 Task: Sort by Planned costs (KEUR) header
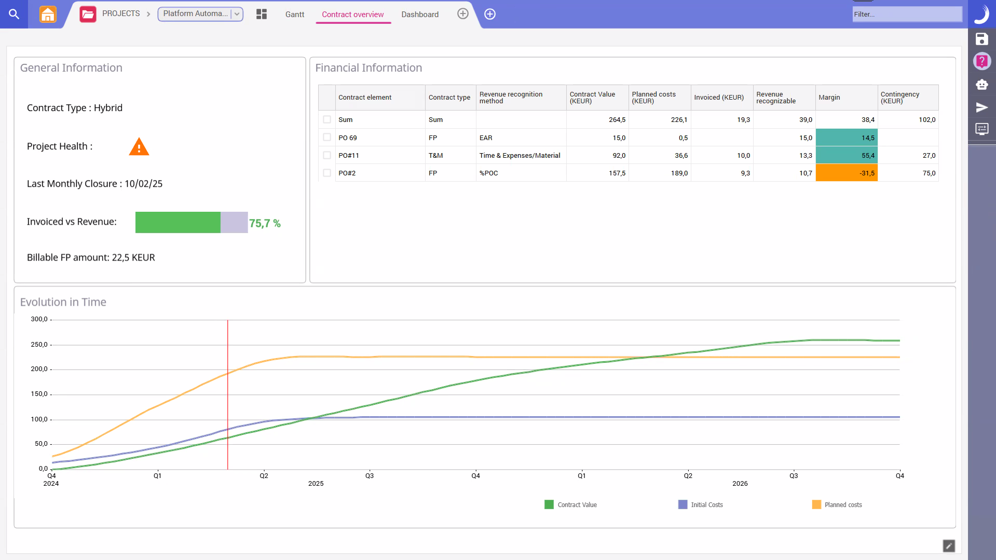tap(660, 98)
